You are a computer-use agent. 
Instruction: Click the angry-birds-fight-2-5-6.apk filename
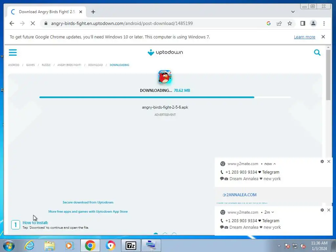tap(165, 107)
